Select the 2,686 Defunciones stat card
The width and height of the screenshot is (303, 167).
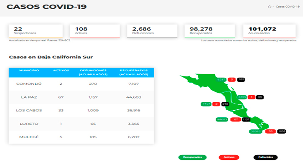152,31
